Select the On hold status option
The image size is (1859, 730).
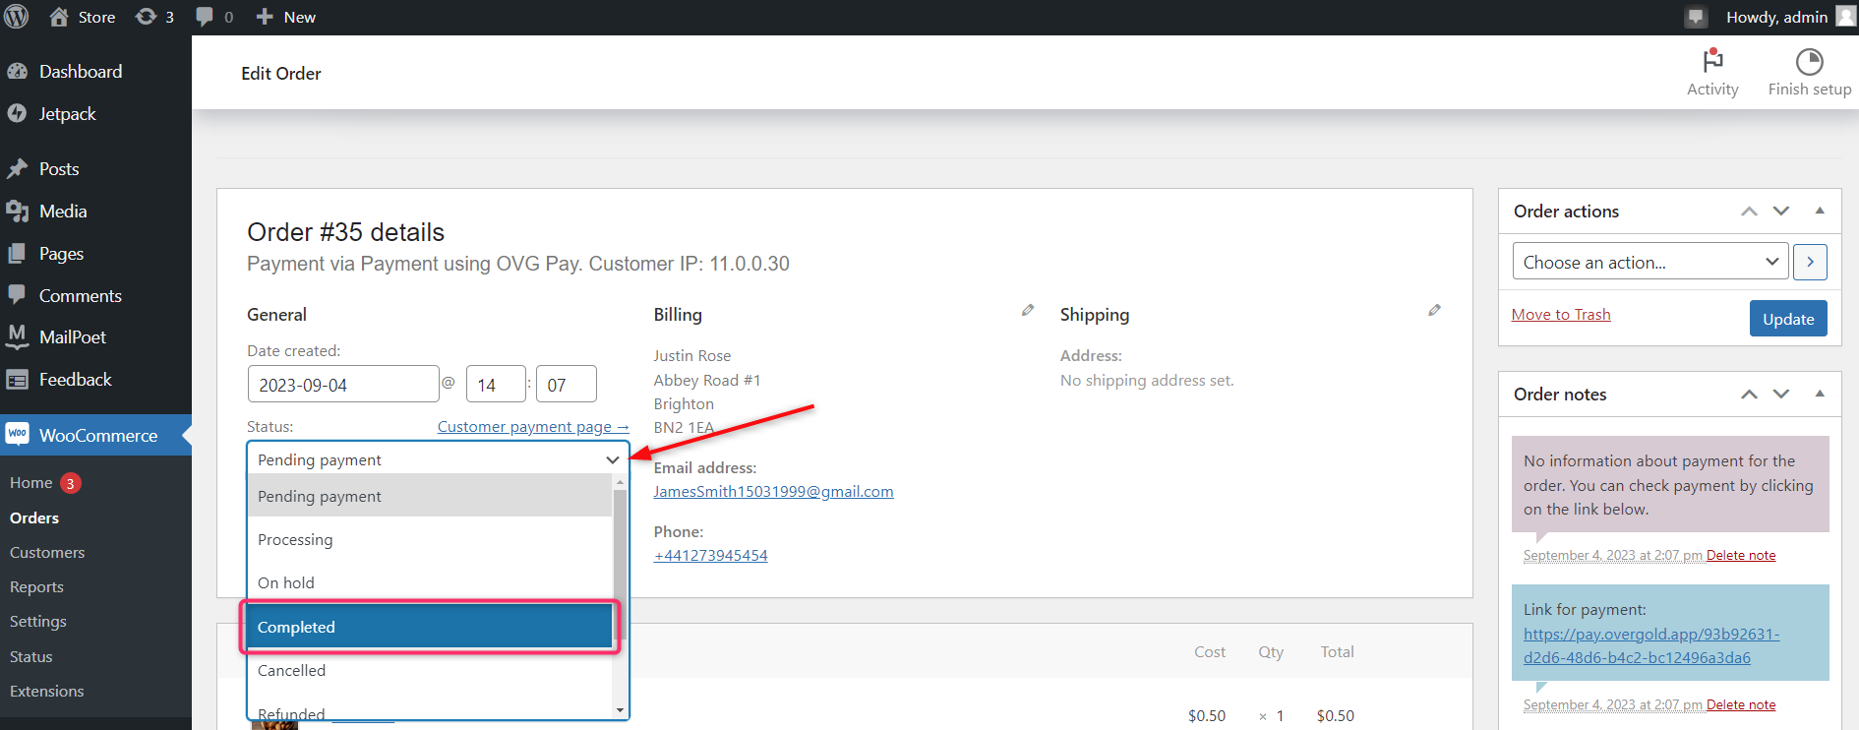pos(430,582)
